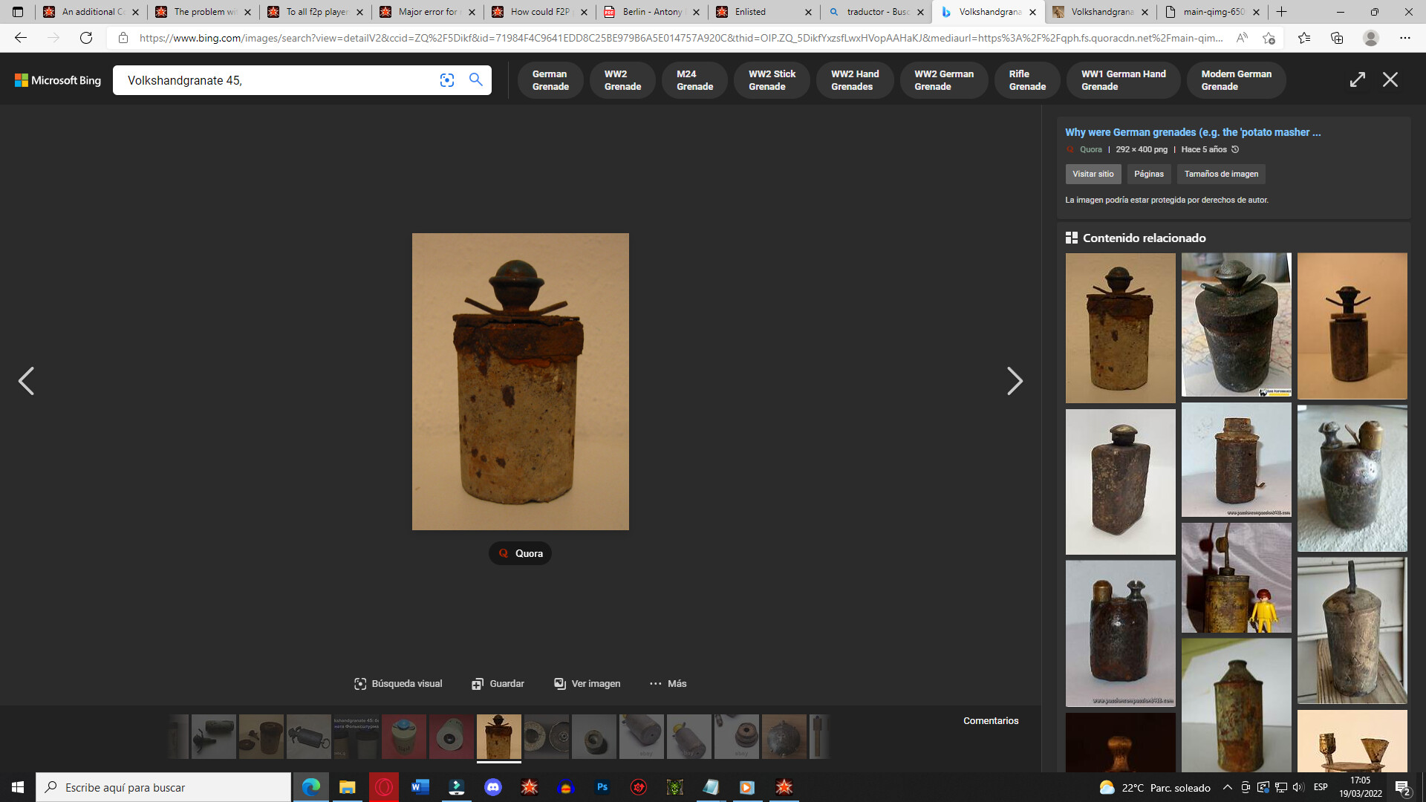Save image with Guardar button
Screen dimensions: 1426x802
click(498, 683)
